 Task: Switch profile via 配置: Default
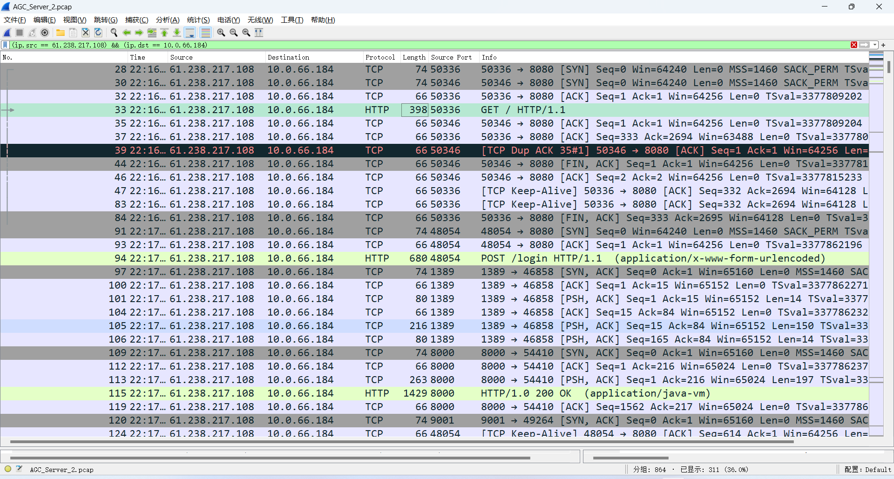coord(867,470)
